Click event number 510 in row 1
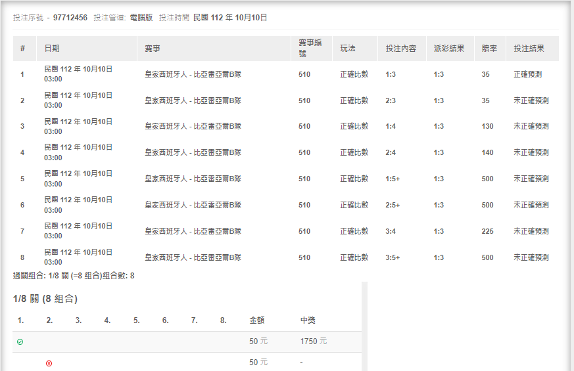 click(x=304, y=74)
